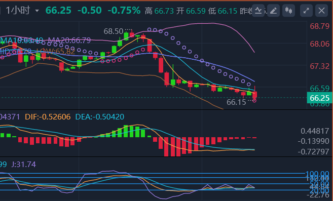
Task: Click current price tag 66.25 on axis
Action: pos(319,98)
